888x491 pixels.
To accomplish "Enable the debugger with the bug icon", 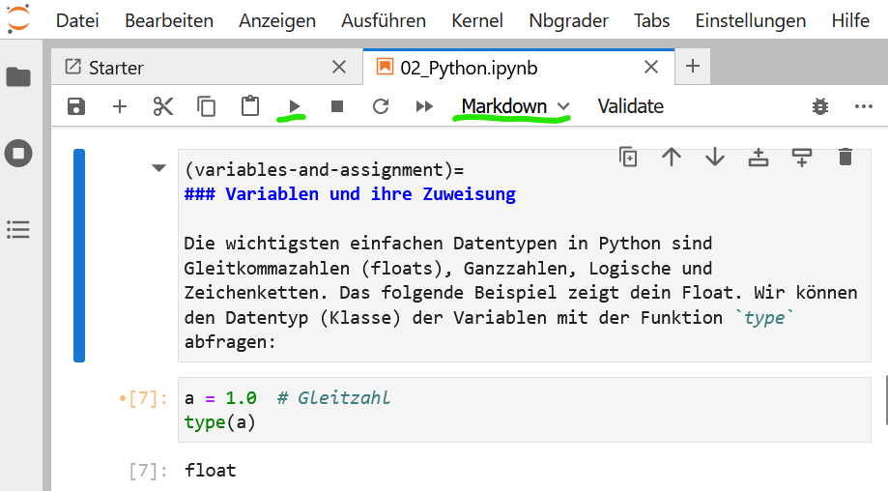I will point(820,106).
